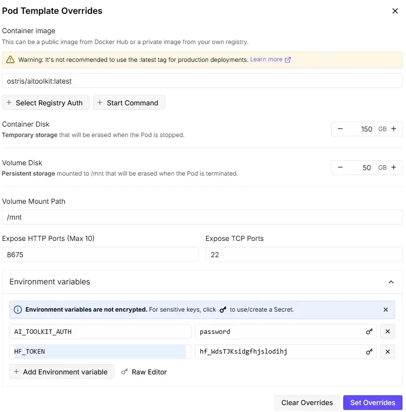The width and height of the screenshot is (406, 412).
Task: Increase Container Disk size with plus
Action: (394, 129)
